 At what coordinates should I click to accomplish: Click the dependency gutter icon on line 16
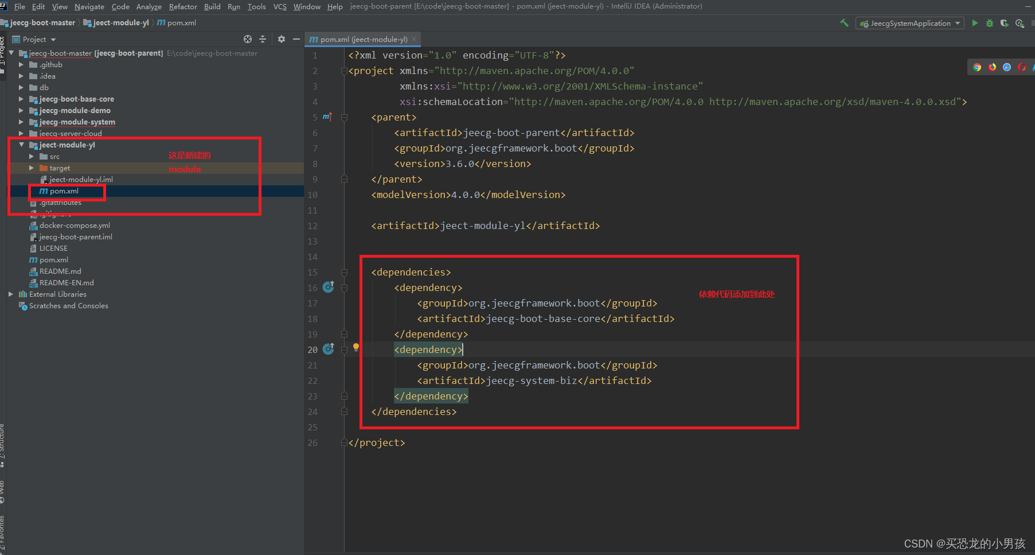329,287
